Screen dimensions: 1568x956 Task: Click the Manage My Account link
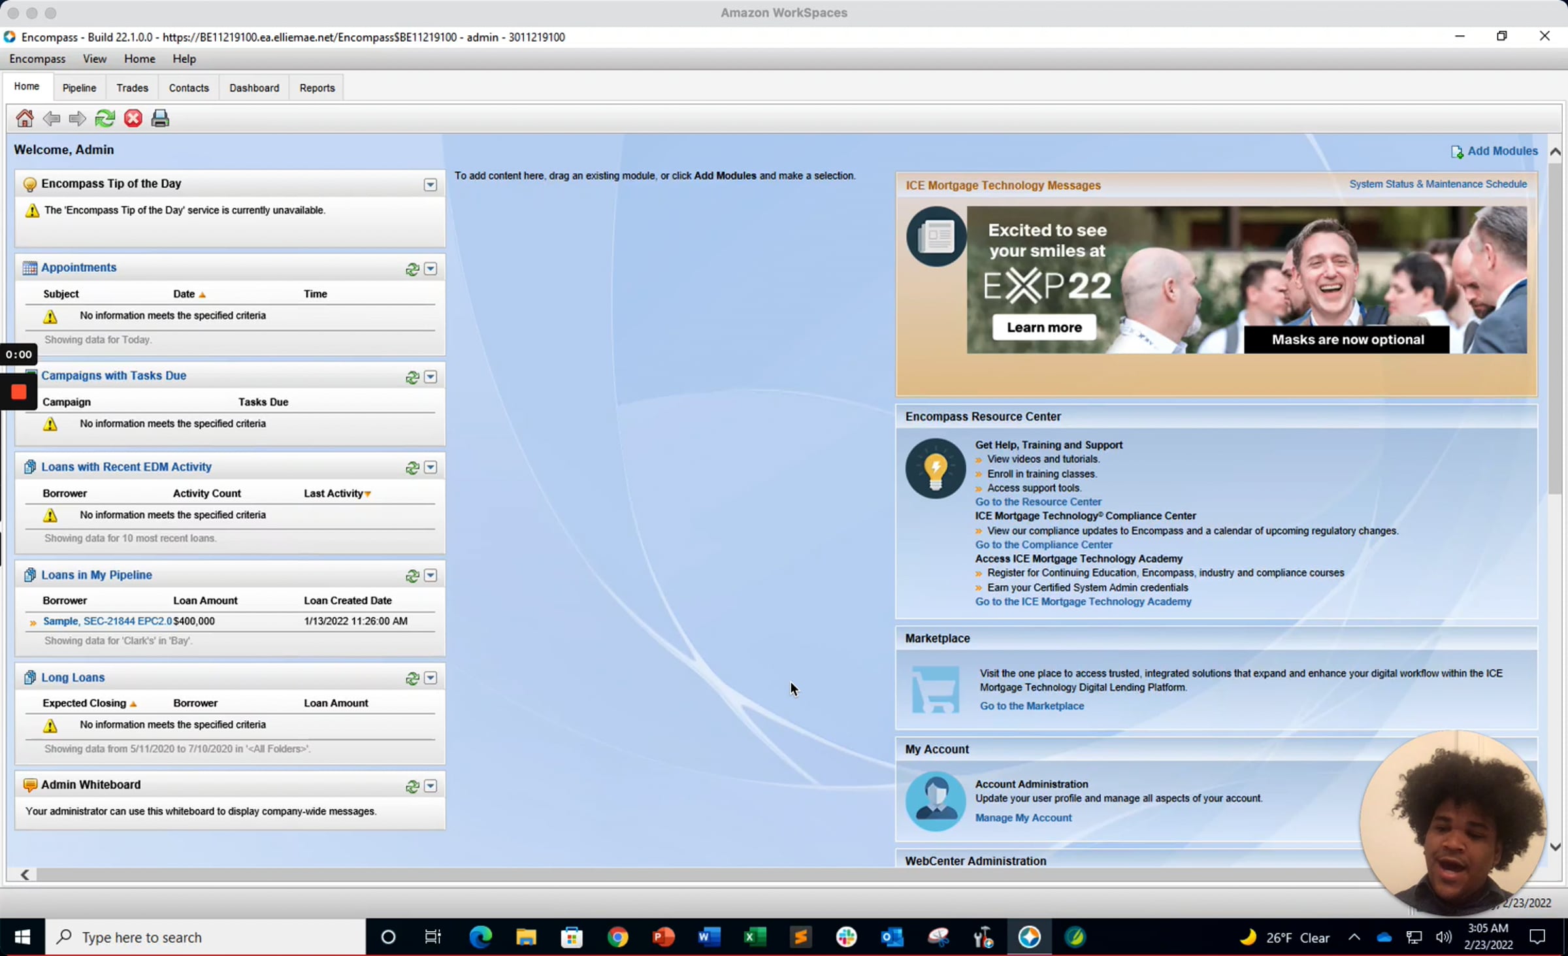pyautogui.click(x=1023, y=817)
